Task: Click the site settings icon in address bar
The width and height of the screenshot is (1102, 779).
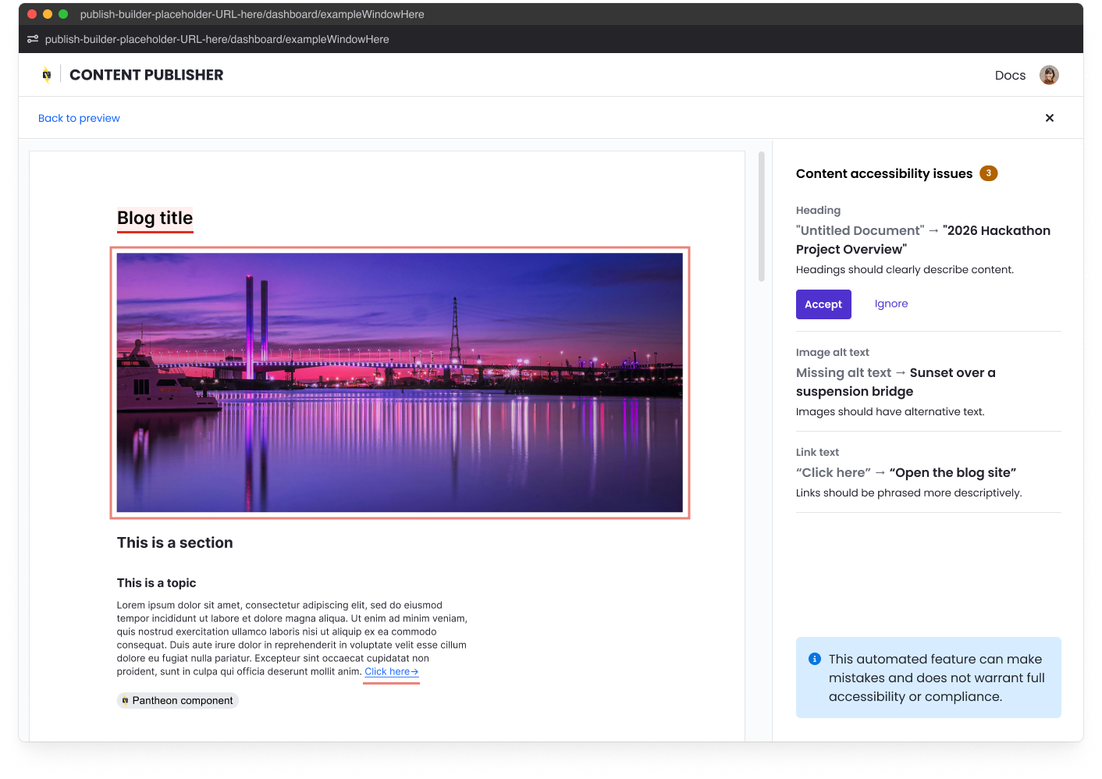Action: point(33,39)
